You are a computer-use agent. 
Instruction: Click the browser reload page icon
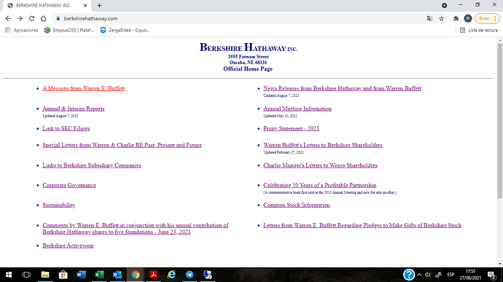click(31, 19)
